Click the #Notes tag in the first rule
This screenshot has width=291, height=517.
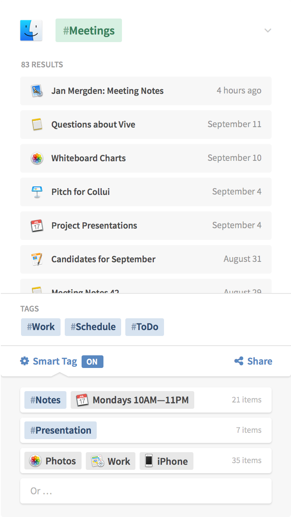pyautogui.click(x=45, y=400)
